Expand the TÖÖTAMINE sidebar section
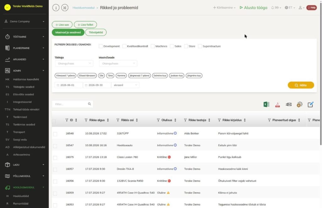Screen dimensions: 322x208 (25, 37)
